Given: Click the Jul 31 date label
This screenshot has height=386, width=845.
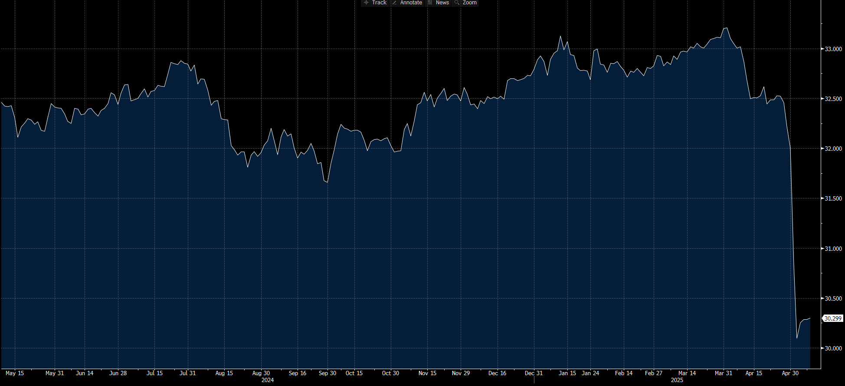Looking at the screenshot, I should 188,373.
